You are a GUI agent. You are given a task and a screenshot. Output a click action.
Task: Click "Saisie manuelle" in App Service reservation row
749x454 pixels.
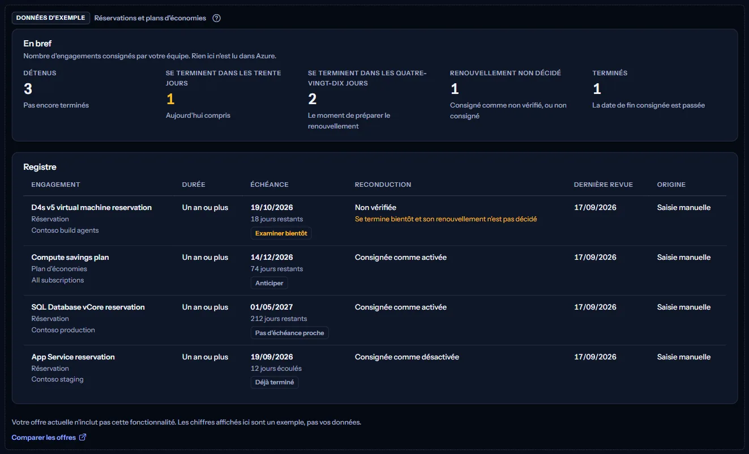[x=684, y=357]
